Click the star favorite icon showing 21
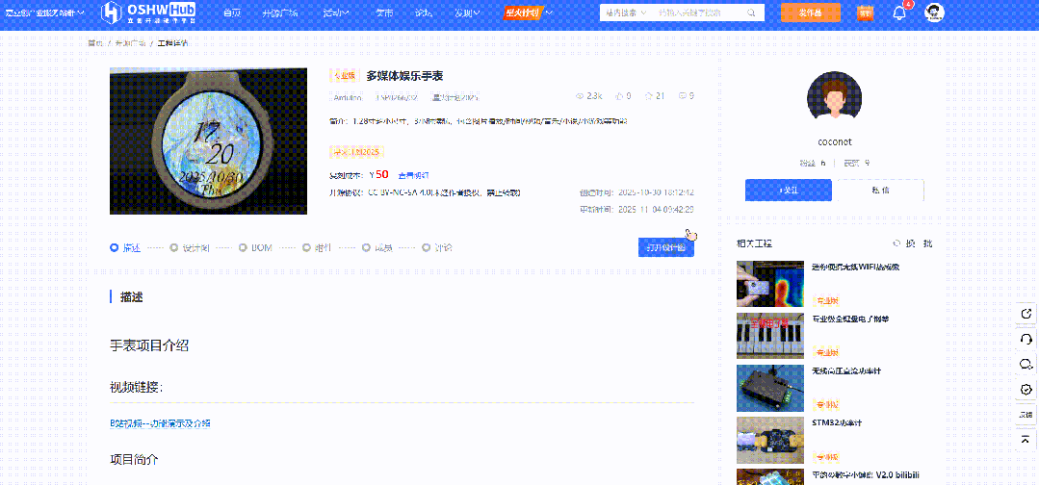 (649, 96)
